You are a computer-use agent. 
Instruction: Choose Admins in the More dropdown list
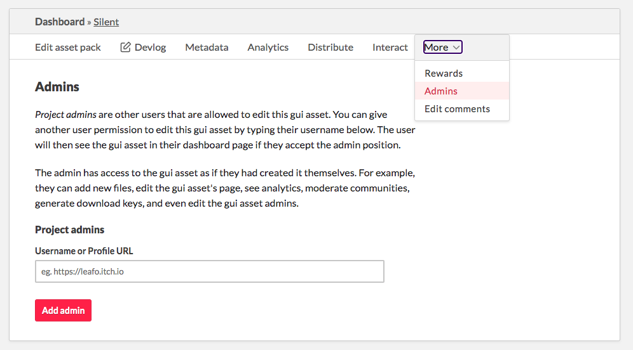pos(441,91)
